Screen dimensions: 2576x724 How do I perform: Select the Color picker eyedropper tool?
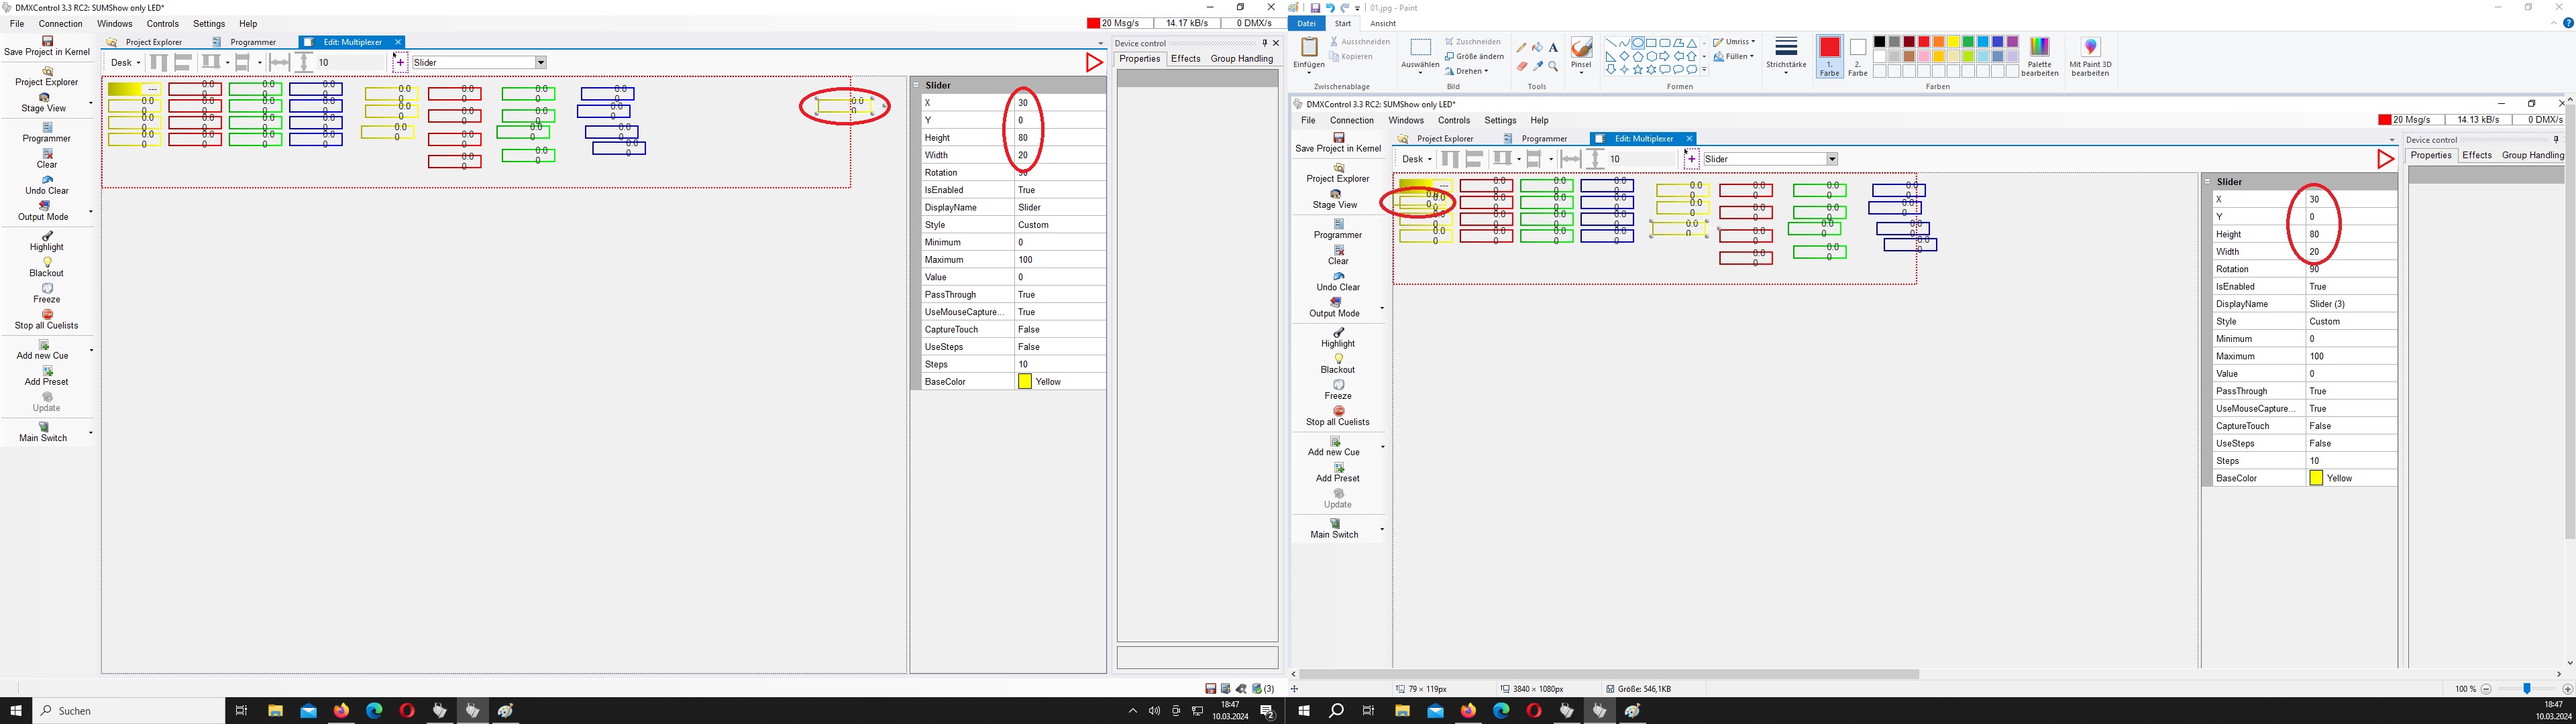pos(1537,67)
